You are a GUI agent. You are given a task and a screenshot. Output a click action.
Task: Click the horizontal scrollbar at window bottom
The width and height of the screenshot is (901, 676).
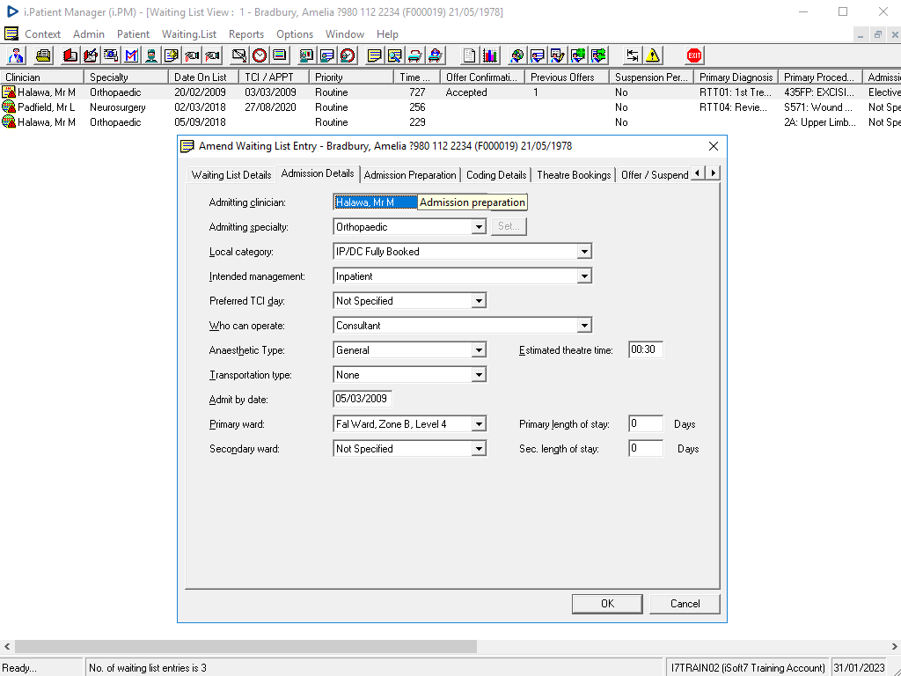point(246,647)
